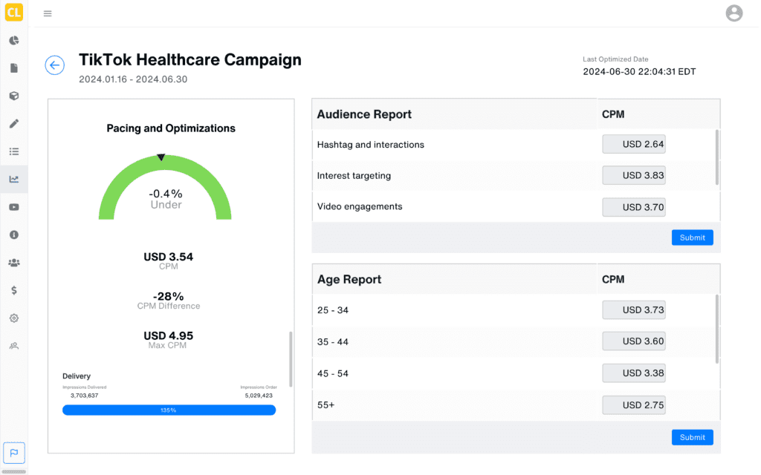Edit CPM for Hashtag and interactions
This screenshot has height=475, width=761.
coord(633,145)
